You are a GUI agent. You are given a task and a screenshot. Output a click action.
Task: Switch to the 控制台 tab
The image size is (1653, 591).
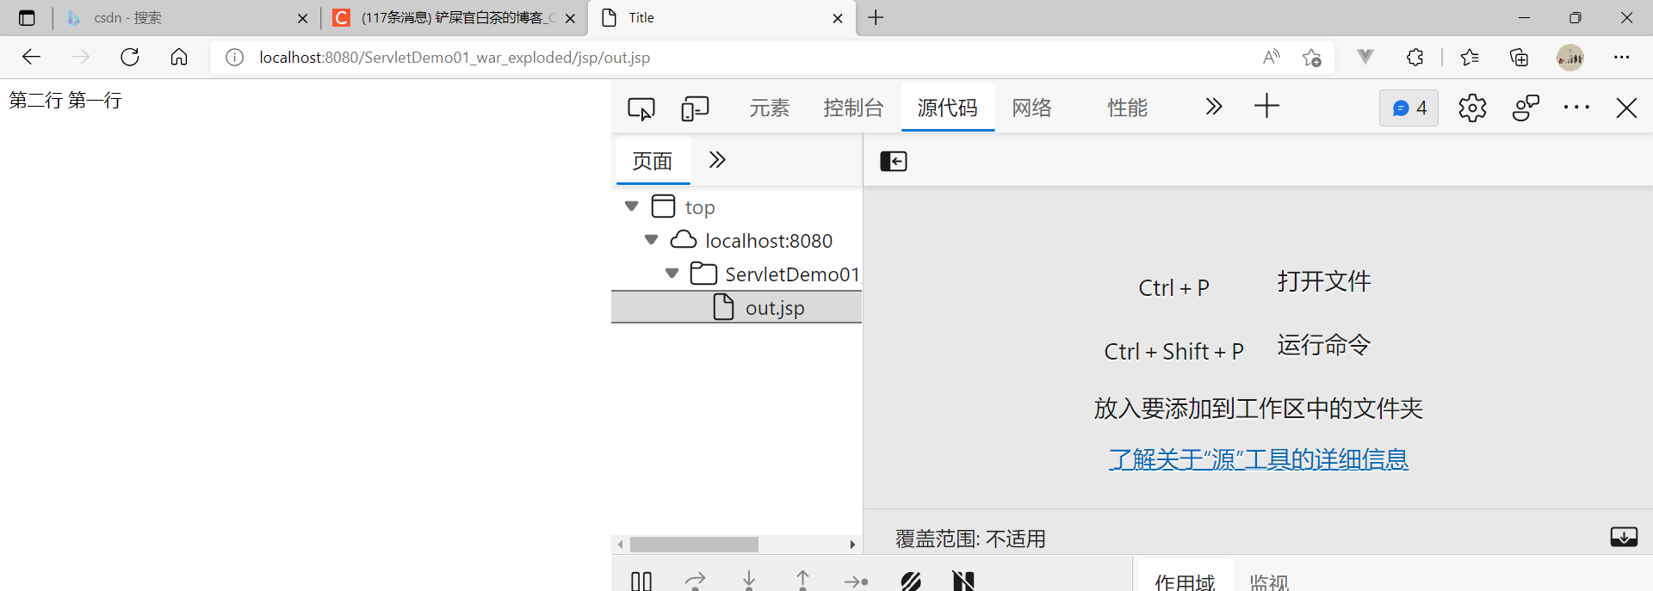(853, 108)
